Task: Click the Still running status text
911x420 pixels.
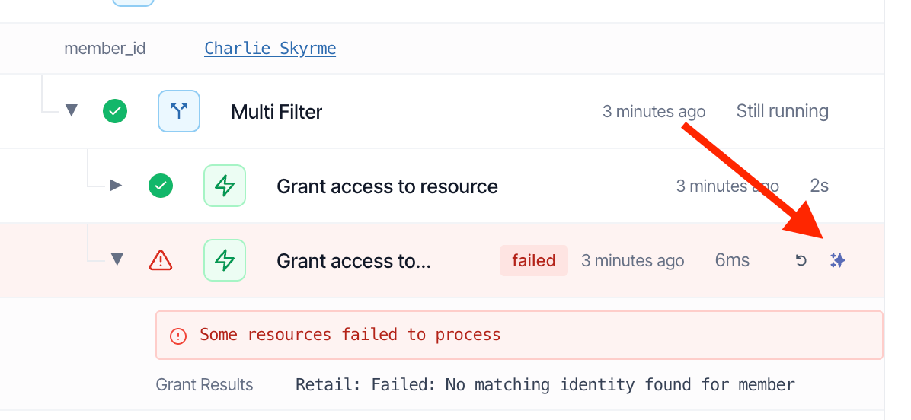Action: [x=782, y=111]
